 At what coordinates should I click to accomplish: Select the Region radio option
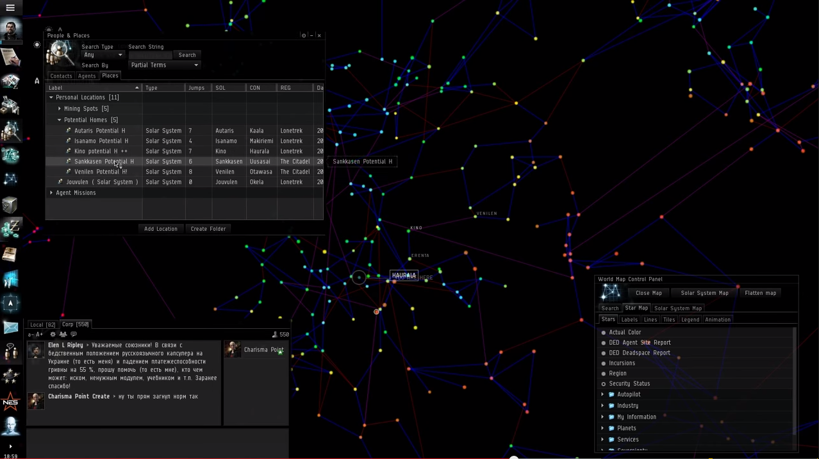pyautogui.click(x=604, y=373)
